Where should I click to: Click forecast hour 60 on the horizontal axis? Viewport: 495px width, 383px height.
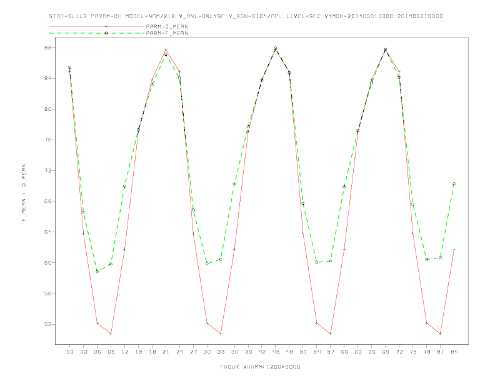click(344, 352)
